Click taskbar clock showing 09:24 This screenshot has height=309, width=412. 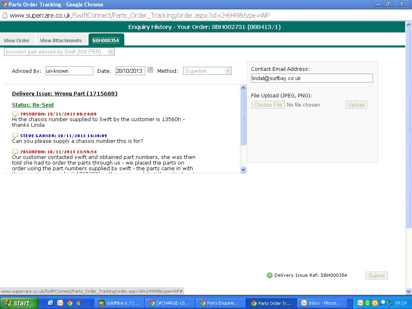click(x=401, y=303)
